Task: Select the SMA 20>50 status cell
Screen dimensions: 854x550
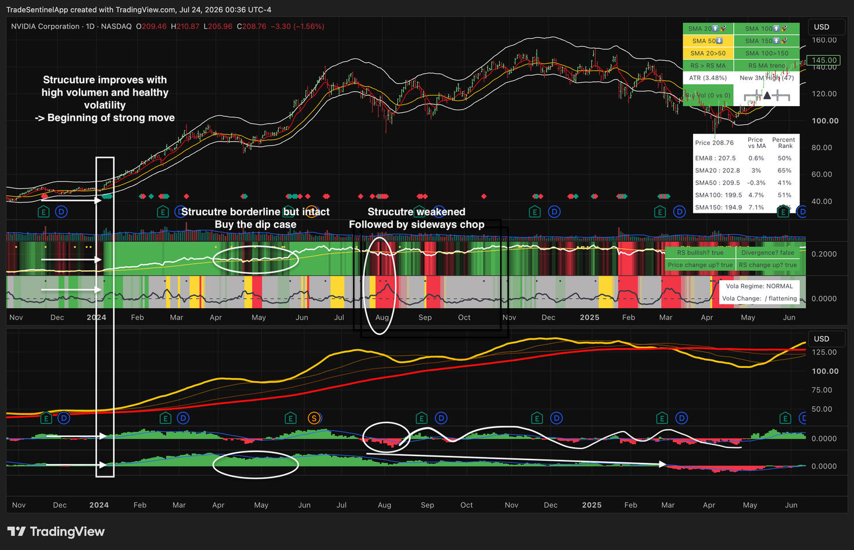Action: [x=708, y=53]
